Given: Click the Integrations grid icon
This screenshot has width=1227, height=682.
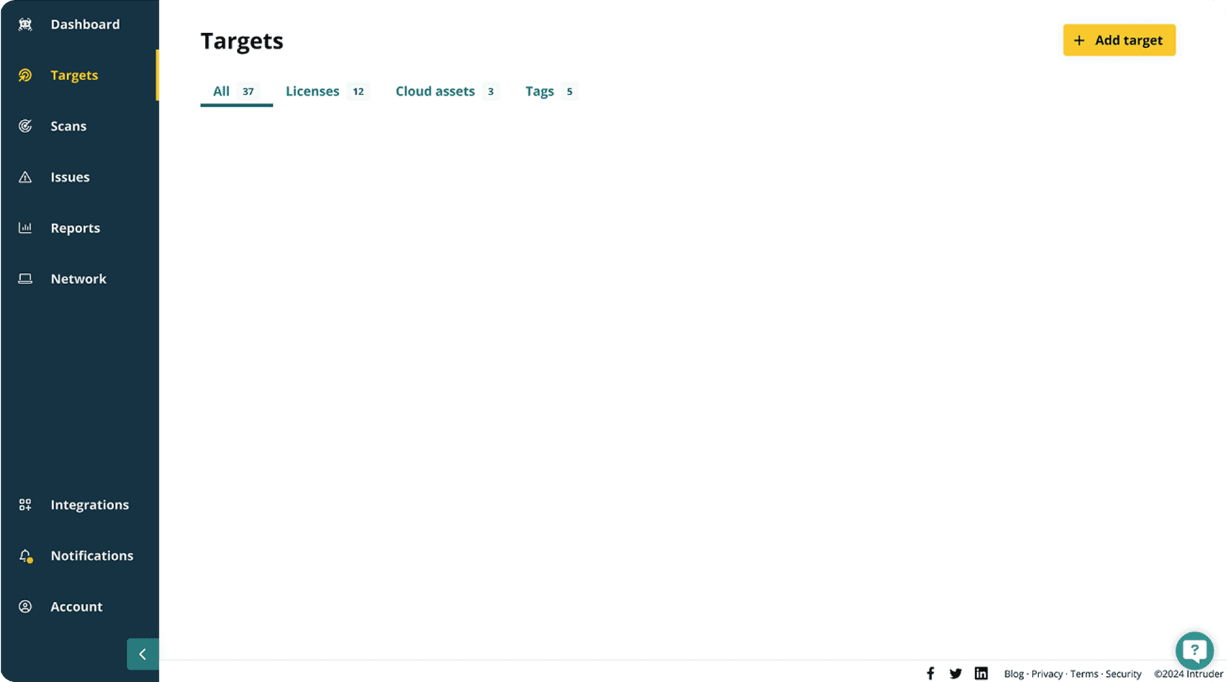Looking at the screenshot, I should pyautogui.click(x=25, y=505).
